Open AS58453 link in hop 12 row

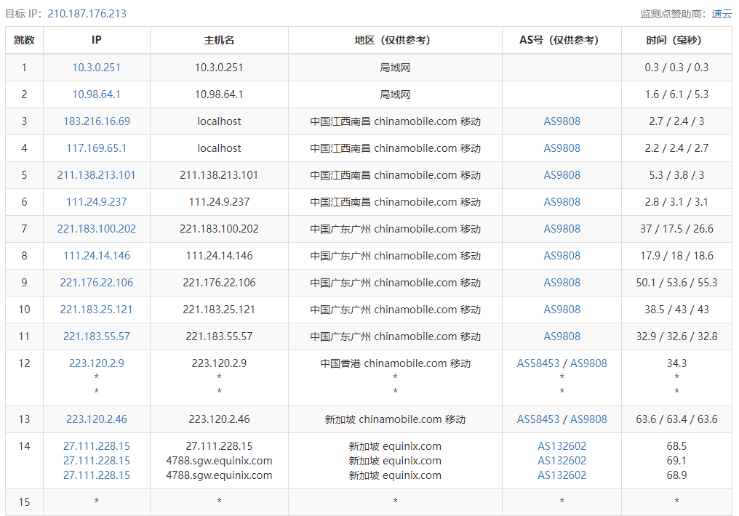click(x=538, y=363)
